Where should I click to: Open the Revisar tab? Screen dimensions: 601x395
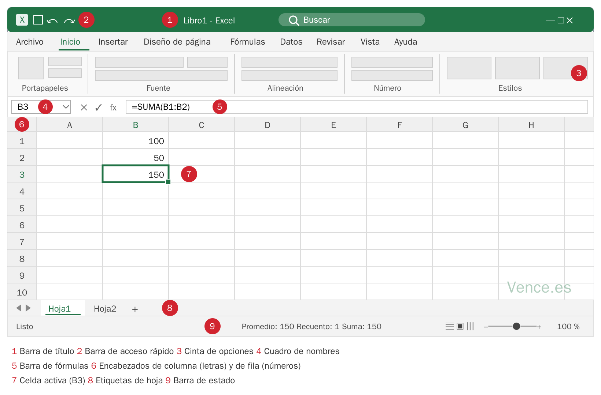click(331, 42)
